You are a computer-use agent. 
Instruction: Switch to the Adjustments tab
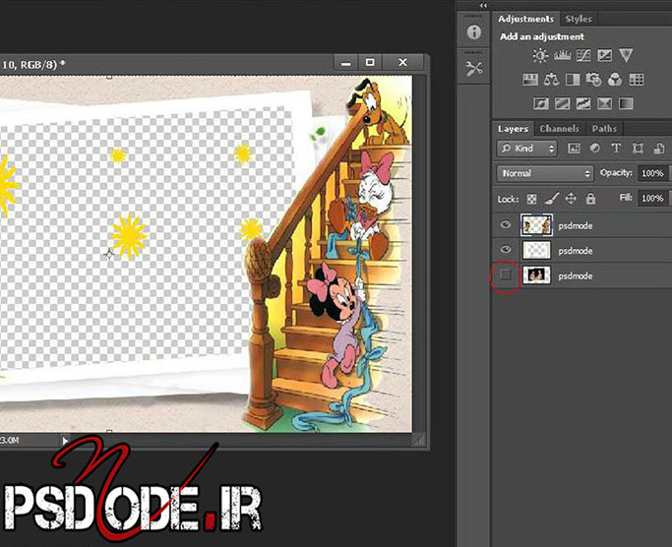tap(525, 19)
